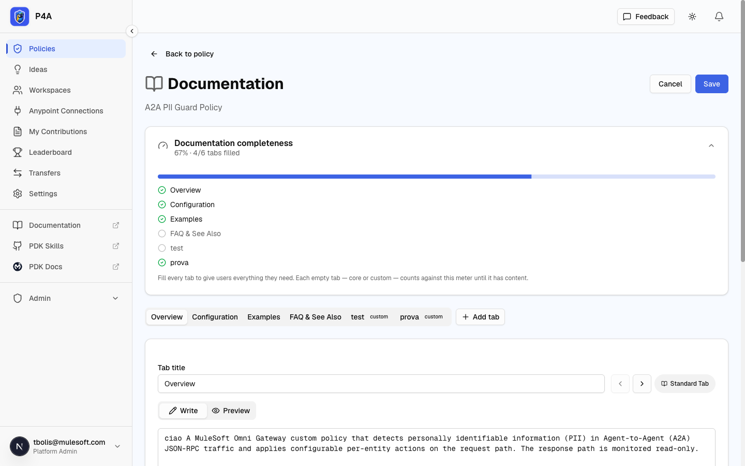
Task: Click the Feedback button
Action: 646,17
